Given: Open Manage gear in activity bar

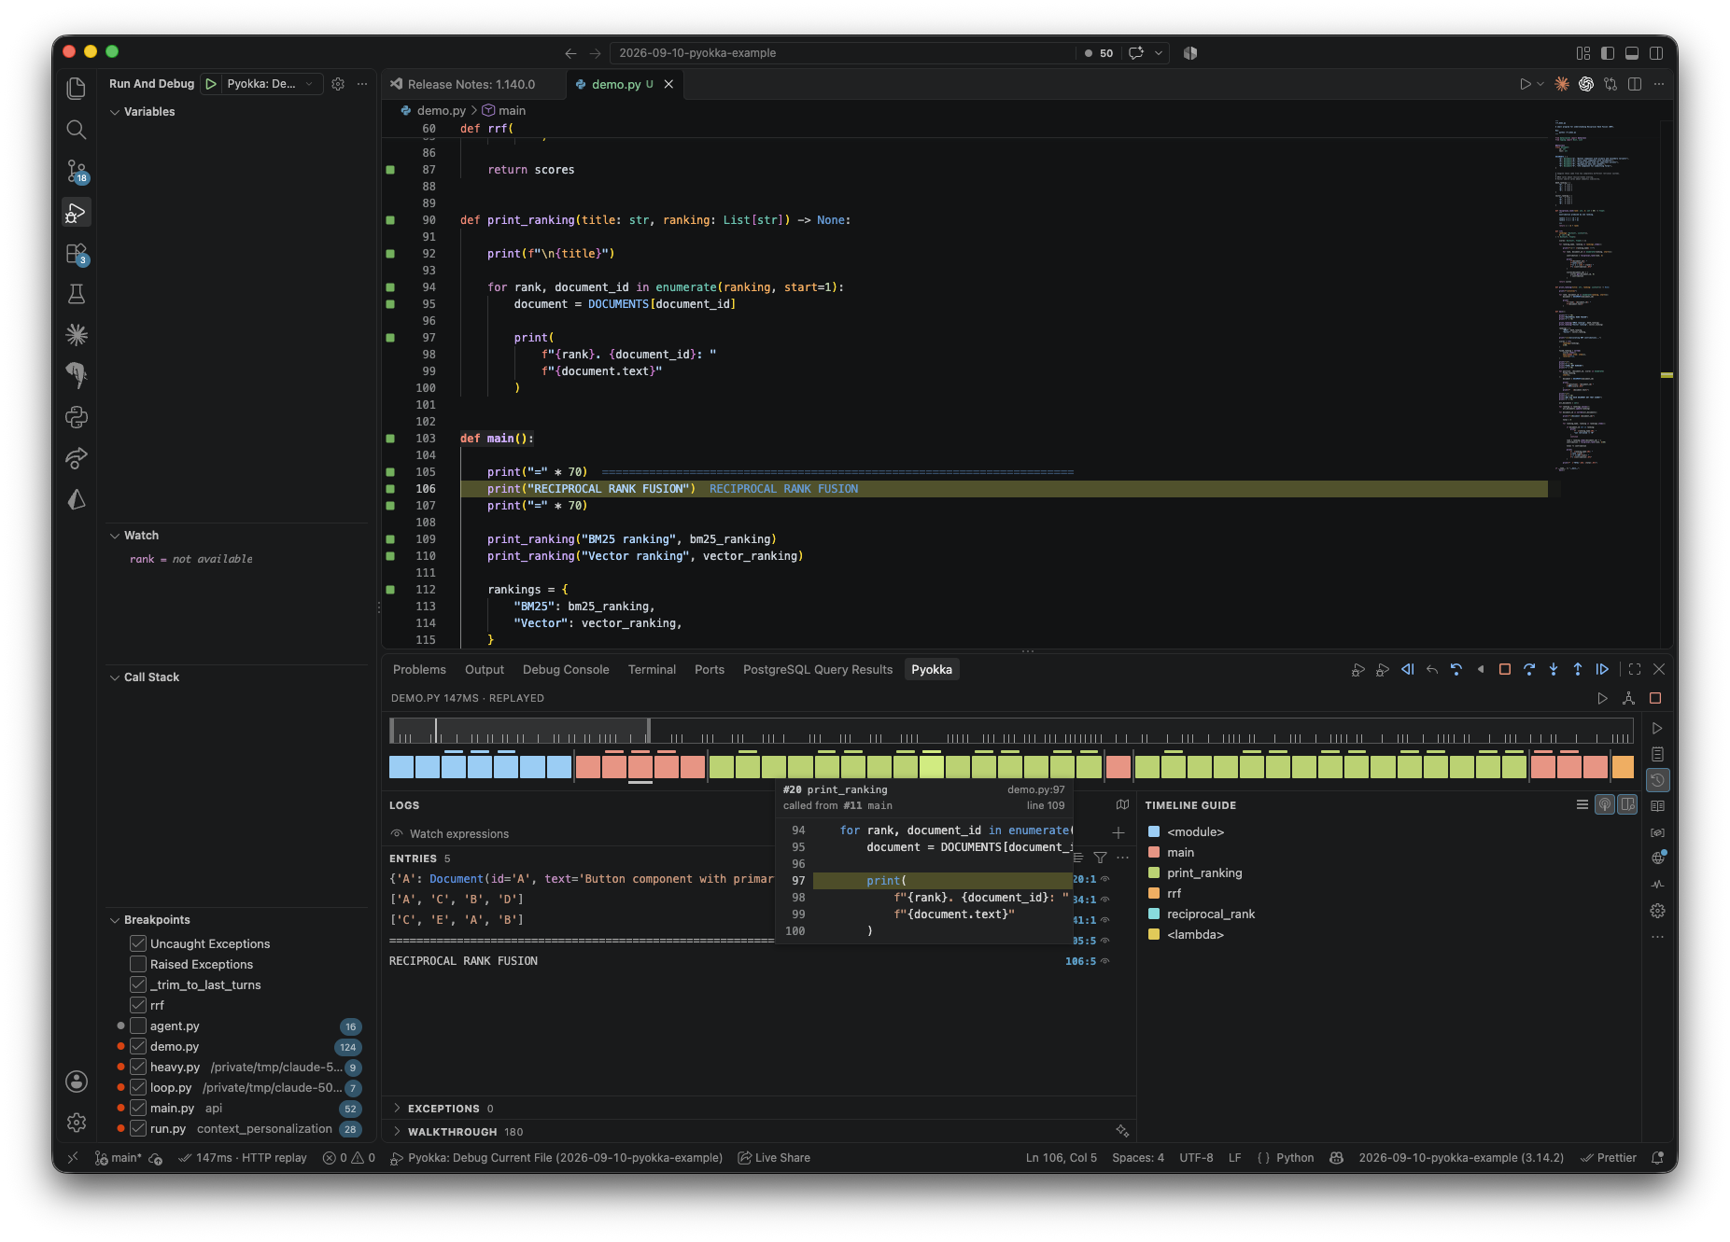Looking at the screenshot, I should (77, 1123).
